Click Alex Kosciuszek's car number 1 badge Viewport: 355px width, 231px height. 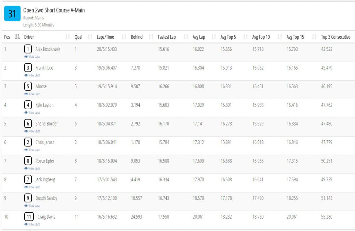tap(28, 49)
